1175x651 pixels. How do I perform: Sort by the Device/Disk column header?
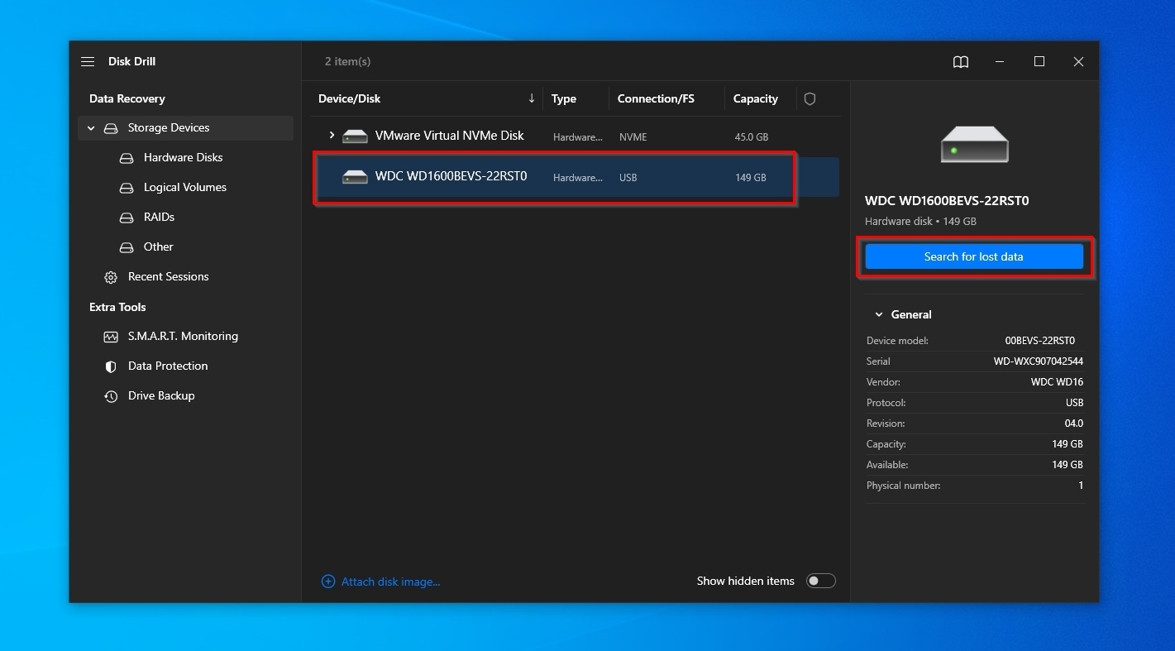[349, 98]
